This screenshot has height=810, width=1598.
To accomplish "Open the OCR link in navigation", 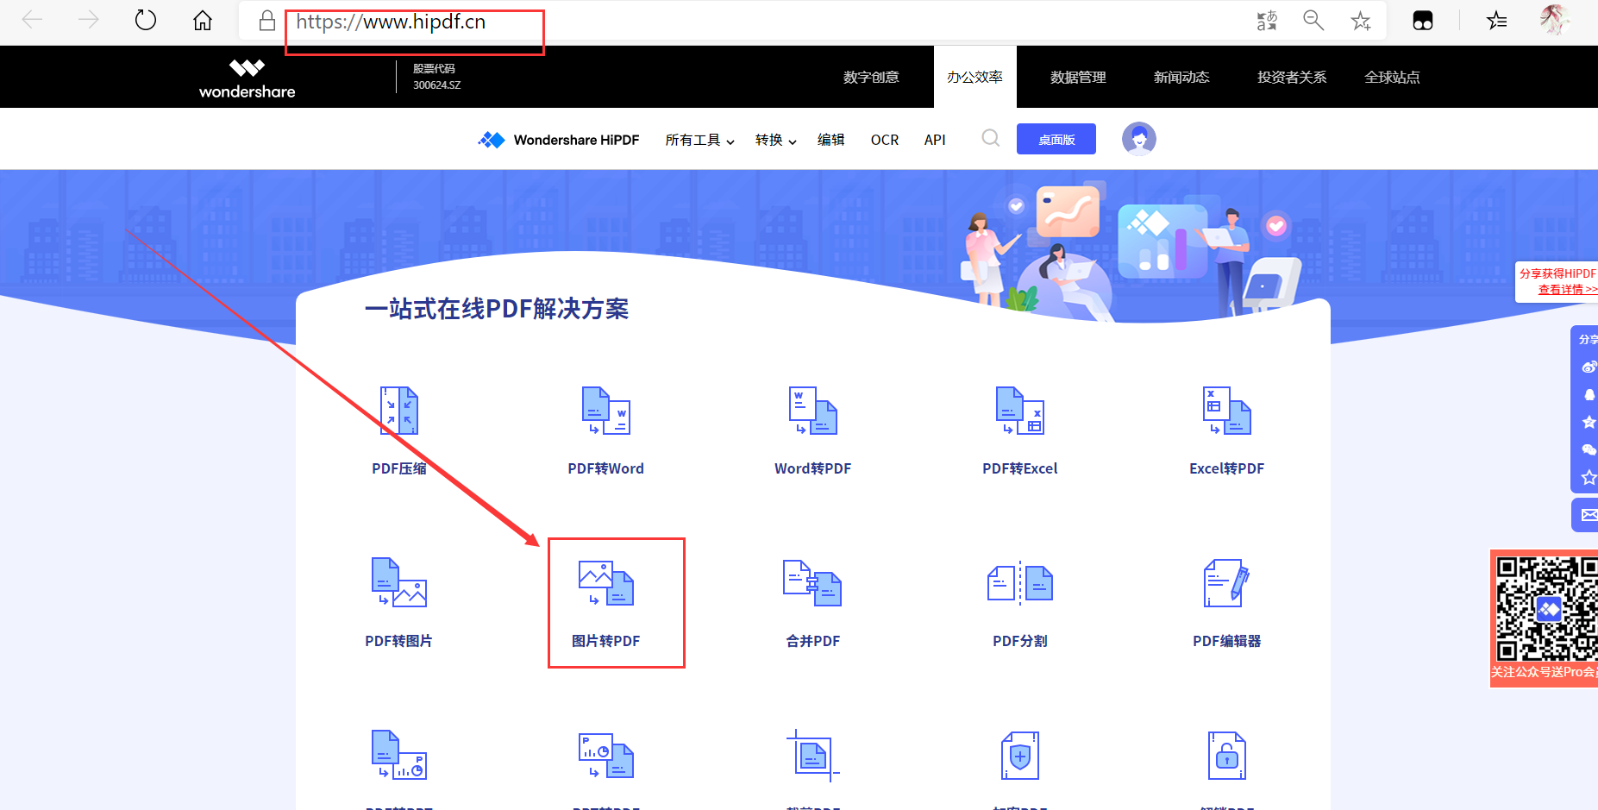I will tap(884, 140).
